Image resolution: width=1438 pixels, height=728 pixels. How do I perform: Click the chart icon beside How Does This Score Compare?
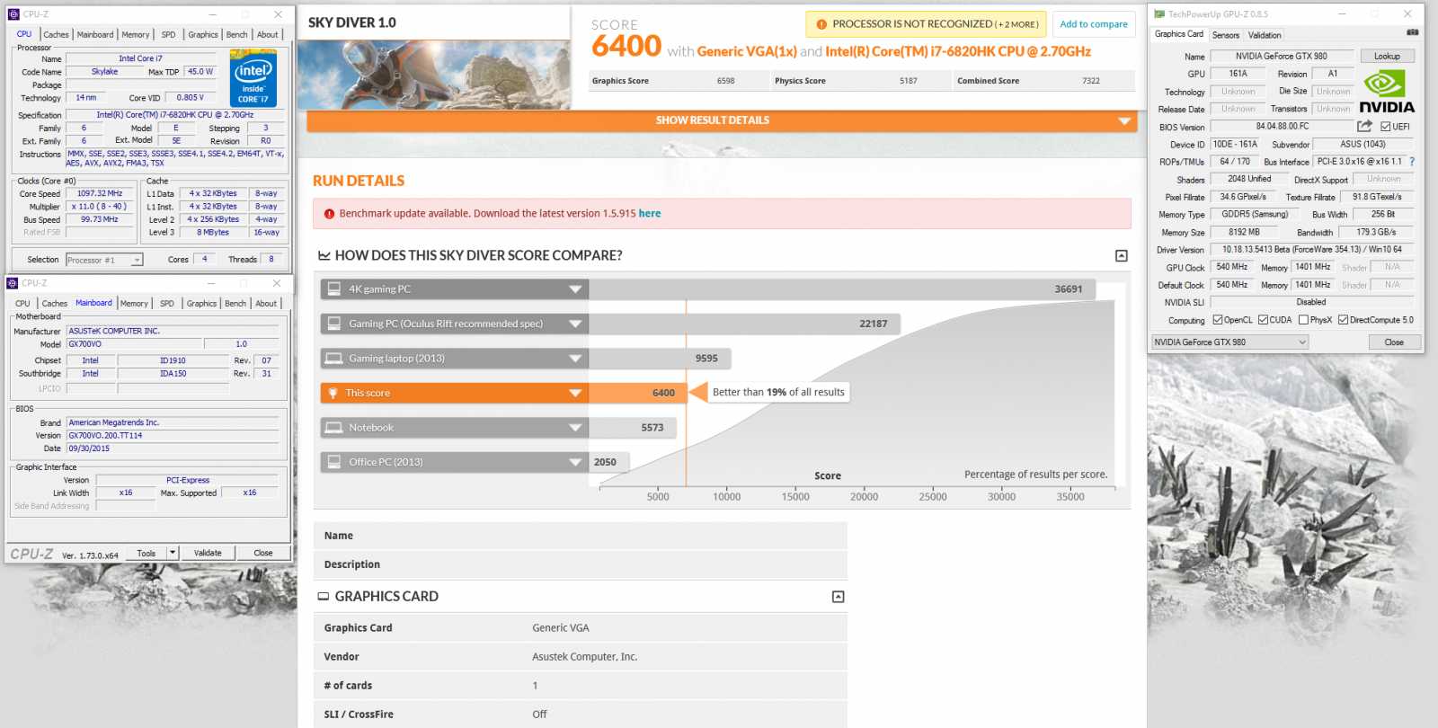324,256
